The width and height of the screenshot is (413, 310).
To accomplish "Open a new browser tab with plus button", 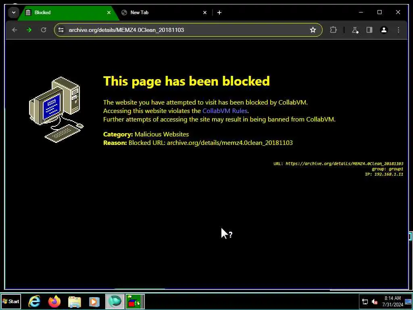I will coord(219,13).
